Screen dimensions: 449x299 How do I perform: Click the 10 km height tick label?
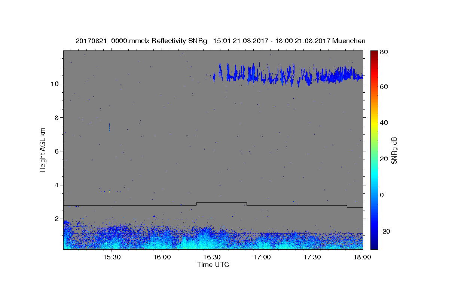(x=54, y=84)
